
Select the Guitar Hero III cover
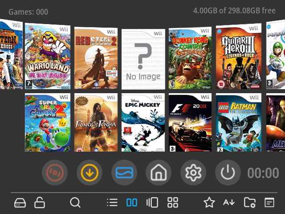pyautogui.click(x=239, y=56)
